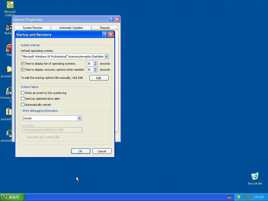Click the operating systems list seconds field
268x201 pixels.
click(x=90, y=64)
